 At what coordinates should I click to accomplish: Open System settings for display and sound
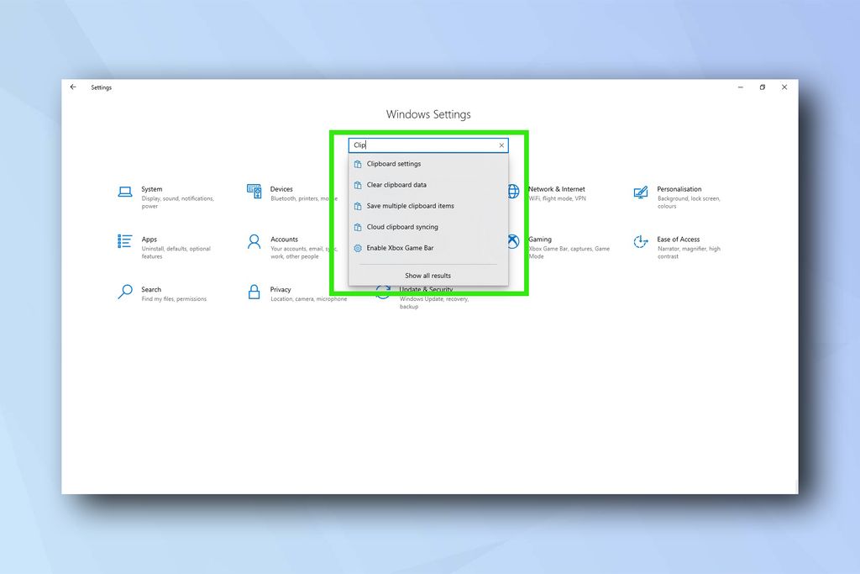point(124,192)
